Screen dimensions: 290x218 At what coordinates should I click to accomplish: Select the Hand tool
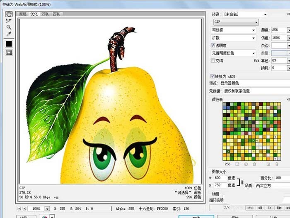(x=9, y=14)
